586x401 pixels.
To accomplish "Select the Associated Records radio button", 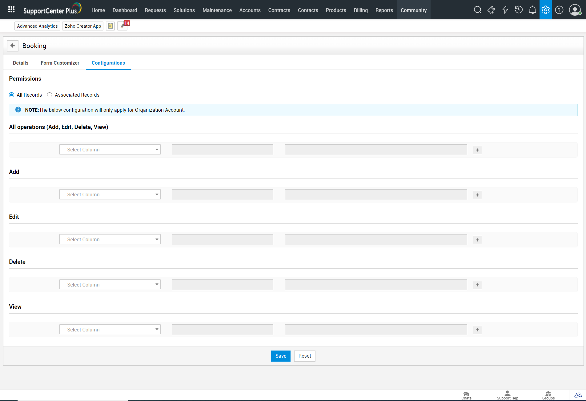I will tap(50, 95).
